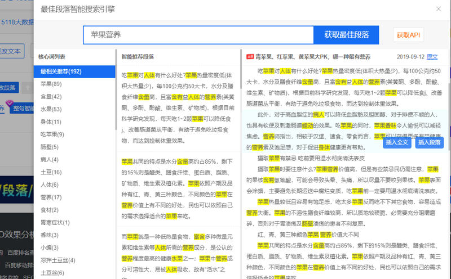Select keyword 身体(11)
The width and height of the screenshot is (451, 279).
point(51,121)
